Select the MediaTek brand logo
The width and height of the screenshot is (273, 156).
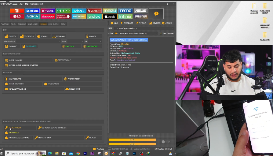click(x=79, y=17)
